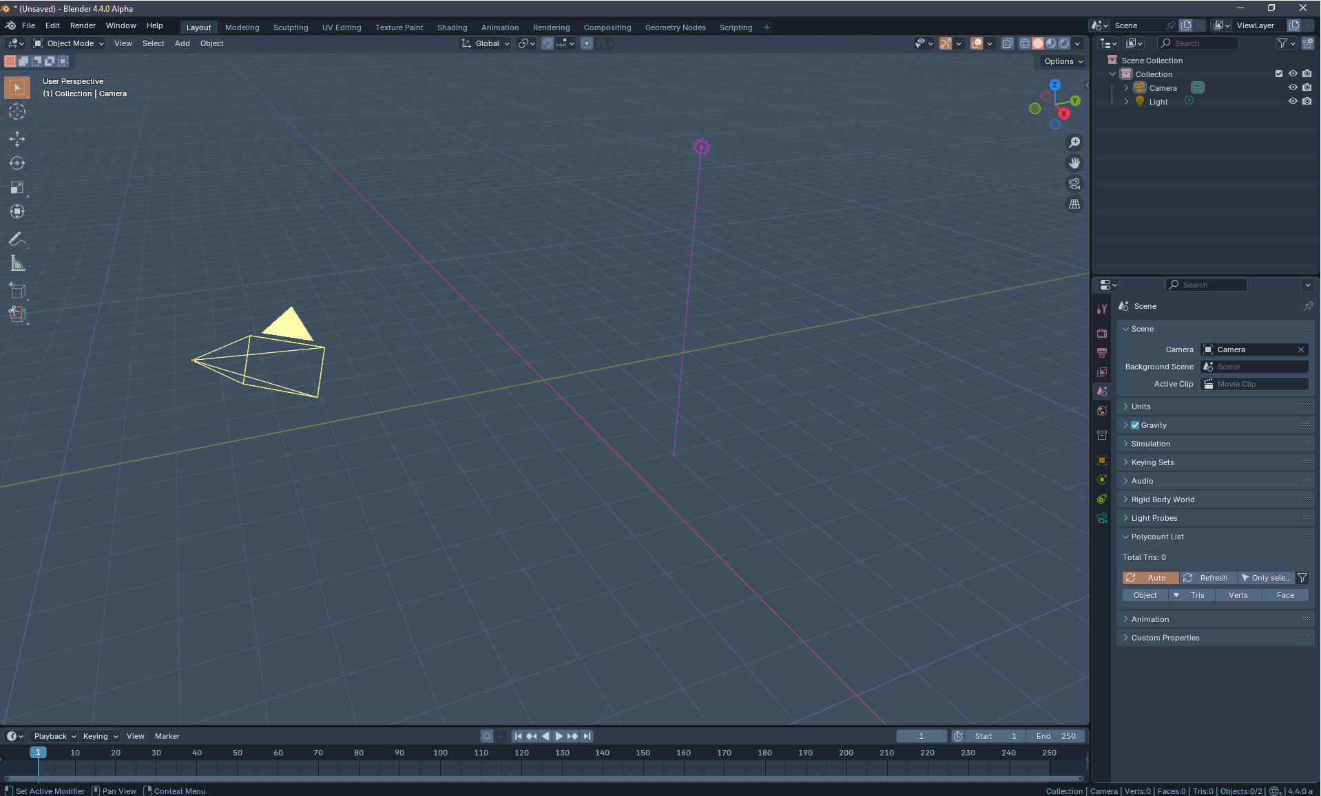Screen dimensions: 1321x796
Task: Select the Rotate tool
Action: click(x=17, y=163)
